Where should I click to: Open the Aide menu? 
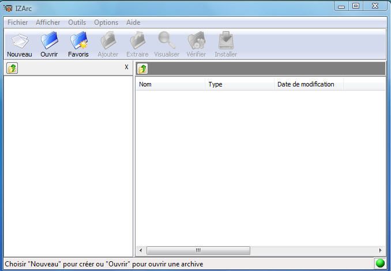coord(133,22)
